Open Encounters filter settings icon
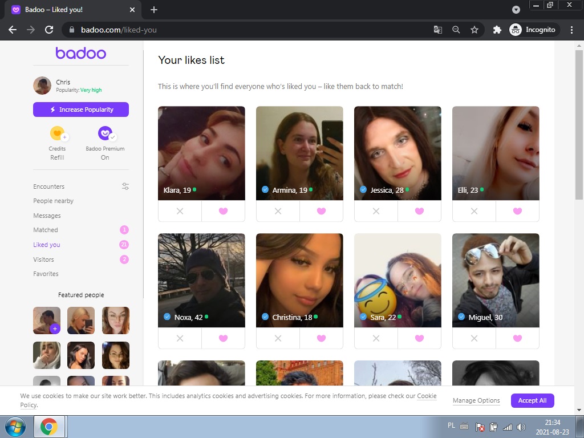584x438 pixels. coord(125,186)
